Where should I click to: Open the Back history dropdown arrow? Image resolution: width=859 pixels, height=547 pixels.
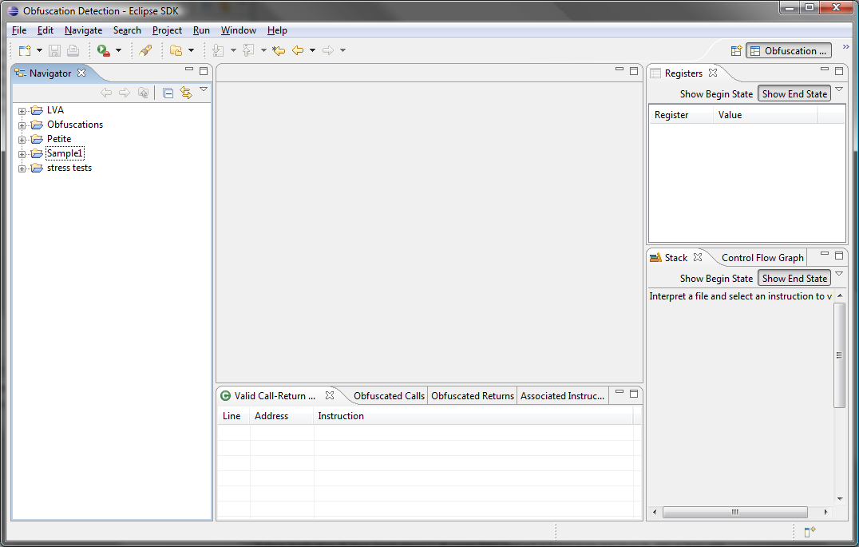click(312, 50)
